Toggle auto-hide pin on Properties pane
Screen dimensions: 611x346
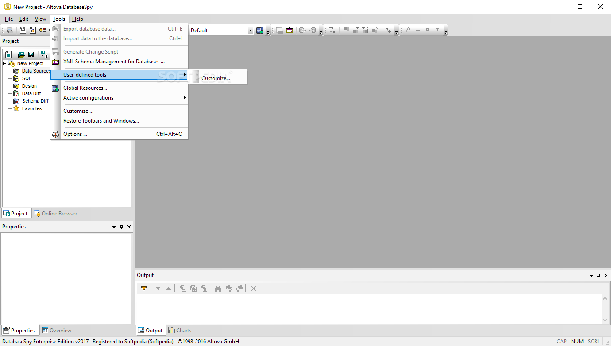click(x=122, y=227)
